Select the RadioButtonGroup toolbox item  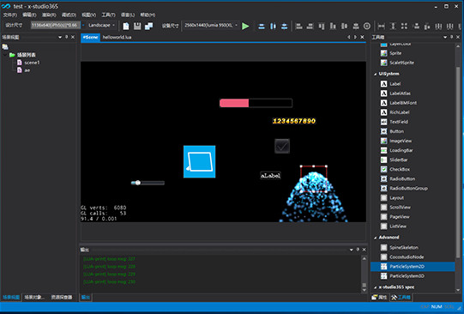pyautogui.click(x=408, y=188)
